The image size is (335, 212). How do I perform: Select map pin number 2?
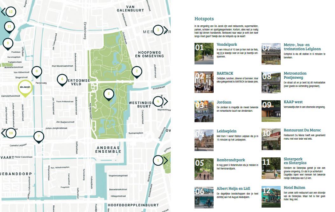pyautogui.click(x=137, y=71)
